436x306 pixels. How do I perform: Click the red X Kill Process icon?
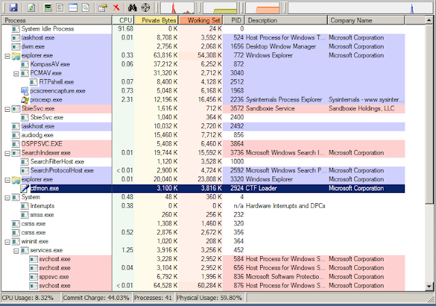(x=116, y=7)
